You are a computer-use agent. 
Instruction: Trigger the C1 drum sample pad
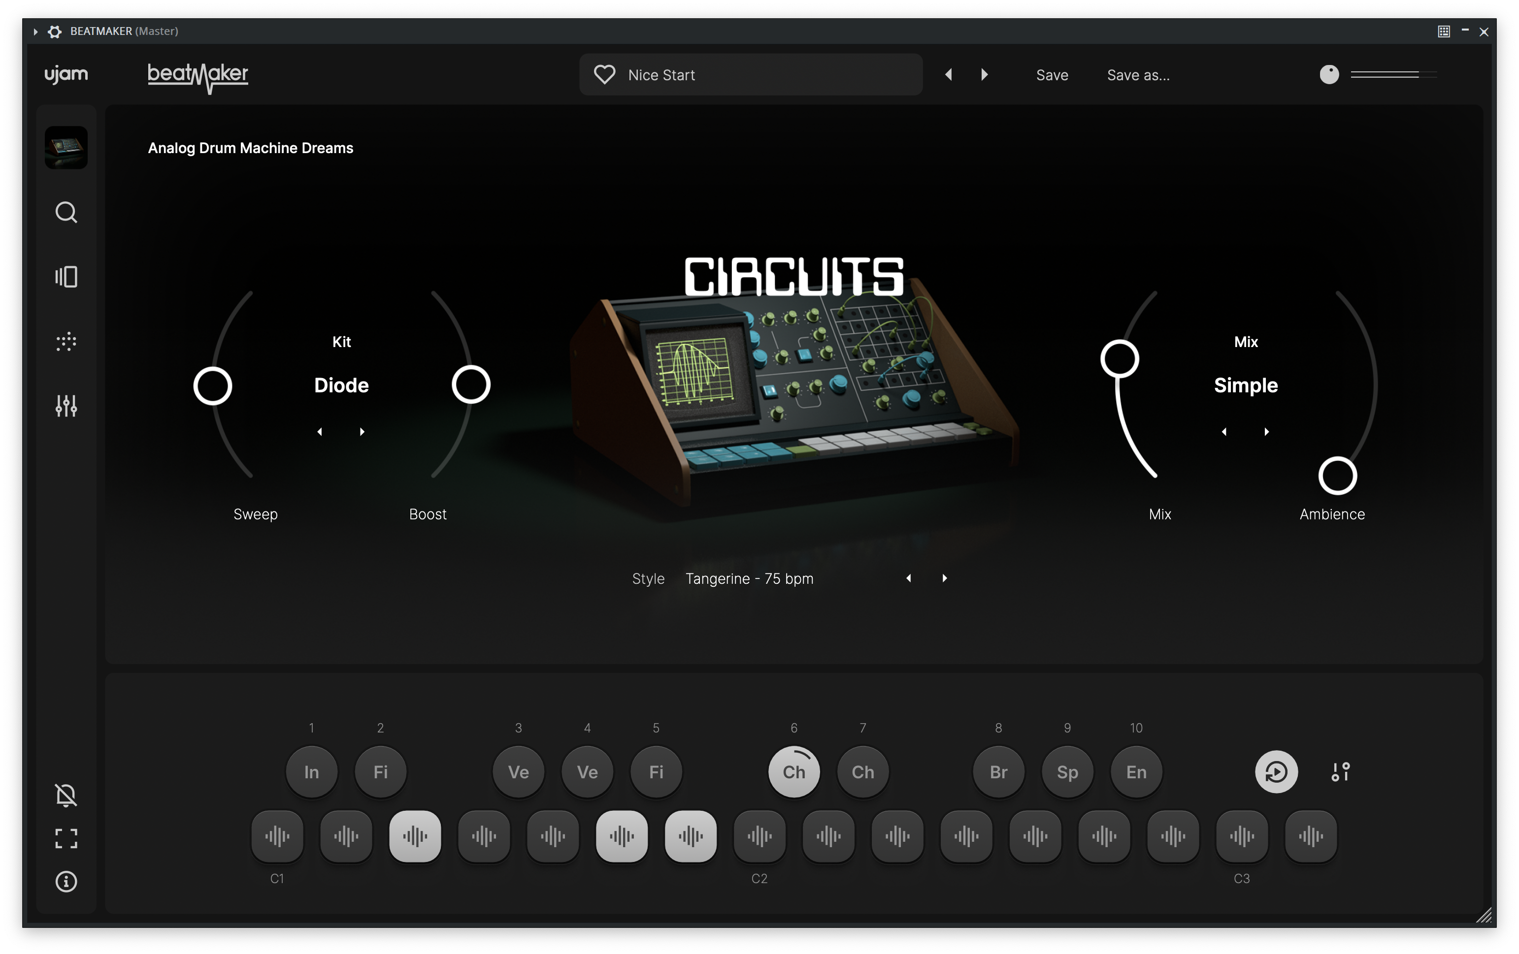click(x=278, y=837)
